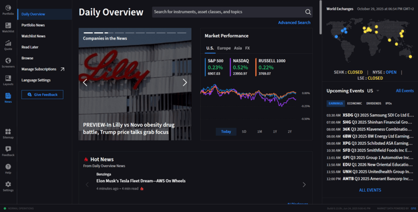Show next story in Companies in the News
418x212 pixels.
[185, 83]
